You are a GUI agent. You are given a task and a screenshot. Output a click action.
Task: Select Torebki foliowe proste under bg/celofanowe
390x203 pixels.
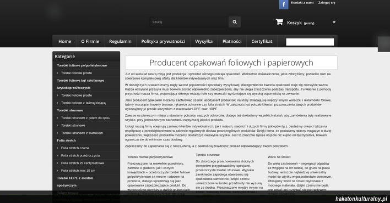(x=77, y=95)
